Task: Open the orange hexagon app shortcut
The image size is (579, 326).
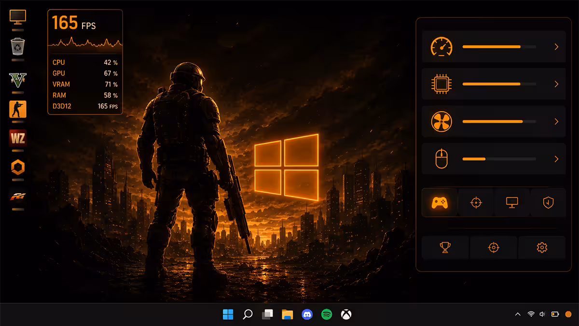Action: click(x=18, y=168)
